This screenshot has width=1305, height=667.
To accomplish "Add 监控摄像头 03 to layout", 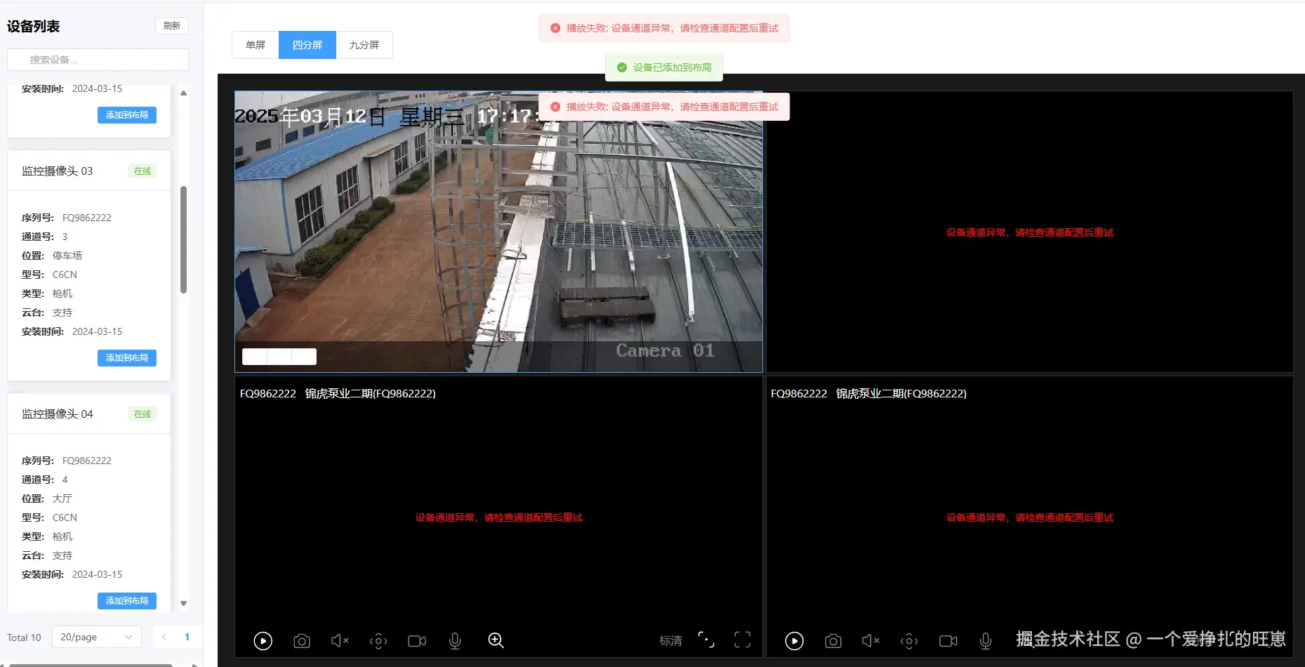I will (x=127, y=358).
